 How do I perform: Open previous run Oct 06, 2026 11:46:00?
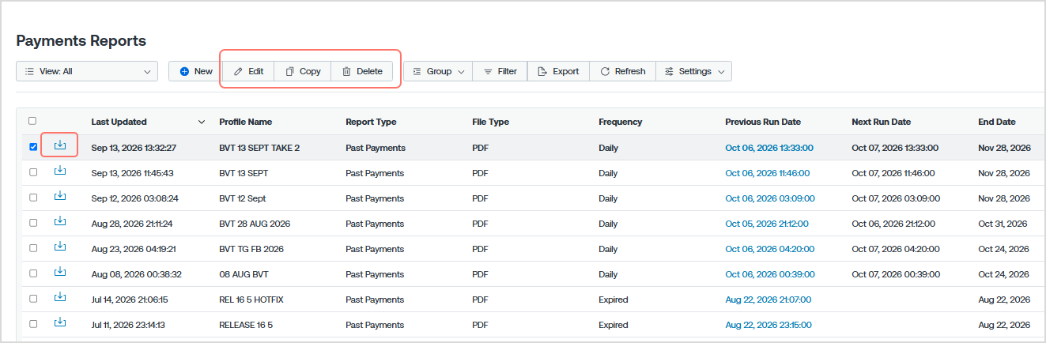768,173
